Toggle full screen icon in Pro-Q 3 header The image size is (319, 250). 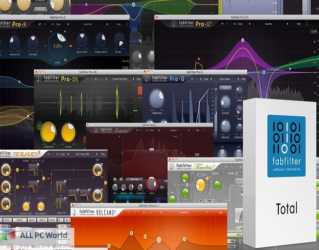tap(307, 24)
